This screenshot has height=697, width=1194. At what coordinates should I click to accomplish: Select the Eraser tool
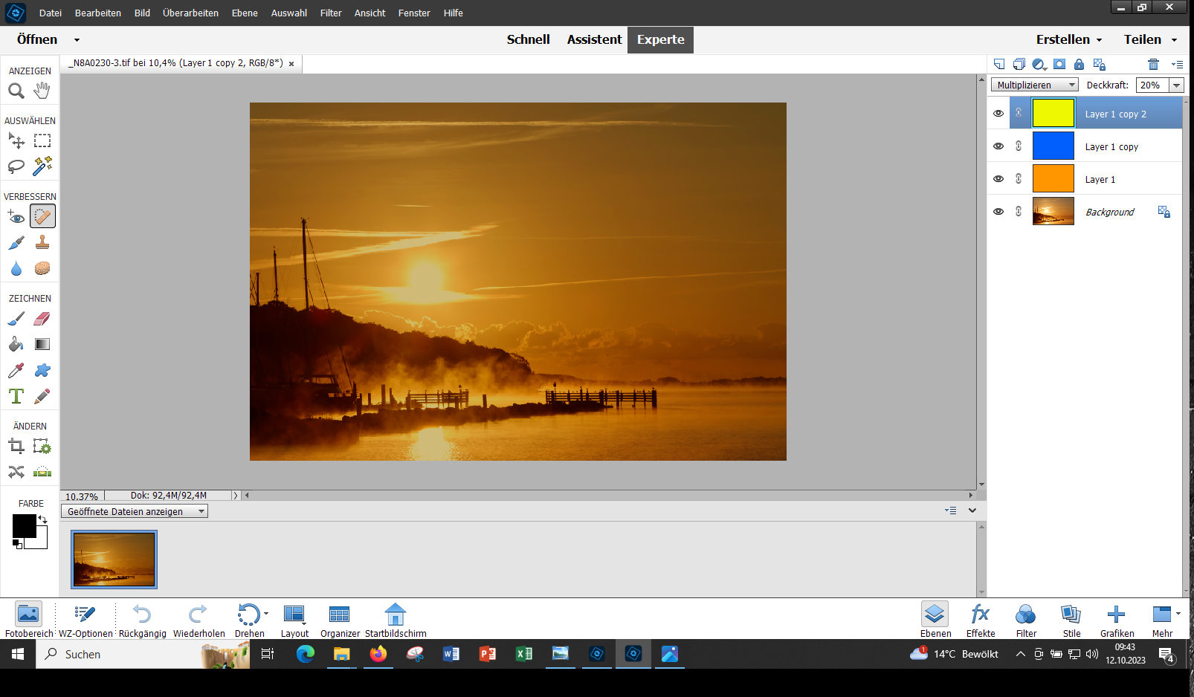42,319
